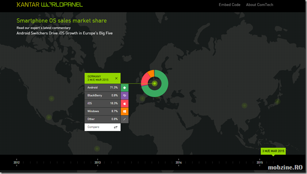Click the Kantar Worldpanel logo
This screenshot has width=307, height=174.
click(x=50, y=4)
